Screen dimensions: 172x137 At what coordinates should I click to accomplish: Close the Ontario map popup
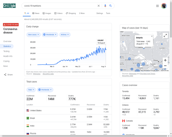pos(152,36)
